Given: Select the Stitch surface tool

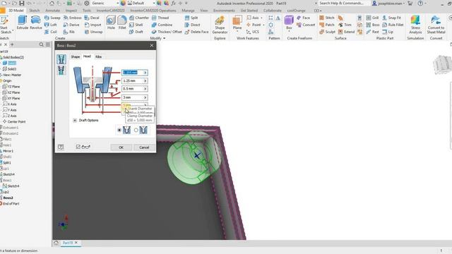Looking at the screenshot, I should tap(326, 18).
